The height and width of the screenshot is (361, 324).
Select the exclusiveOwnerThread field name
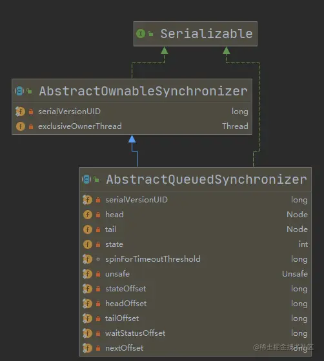tap(80, 126)
